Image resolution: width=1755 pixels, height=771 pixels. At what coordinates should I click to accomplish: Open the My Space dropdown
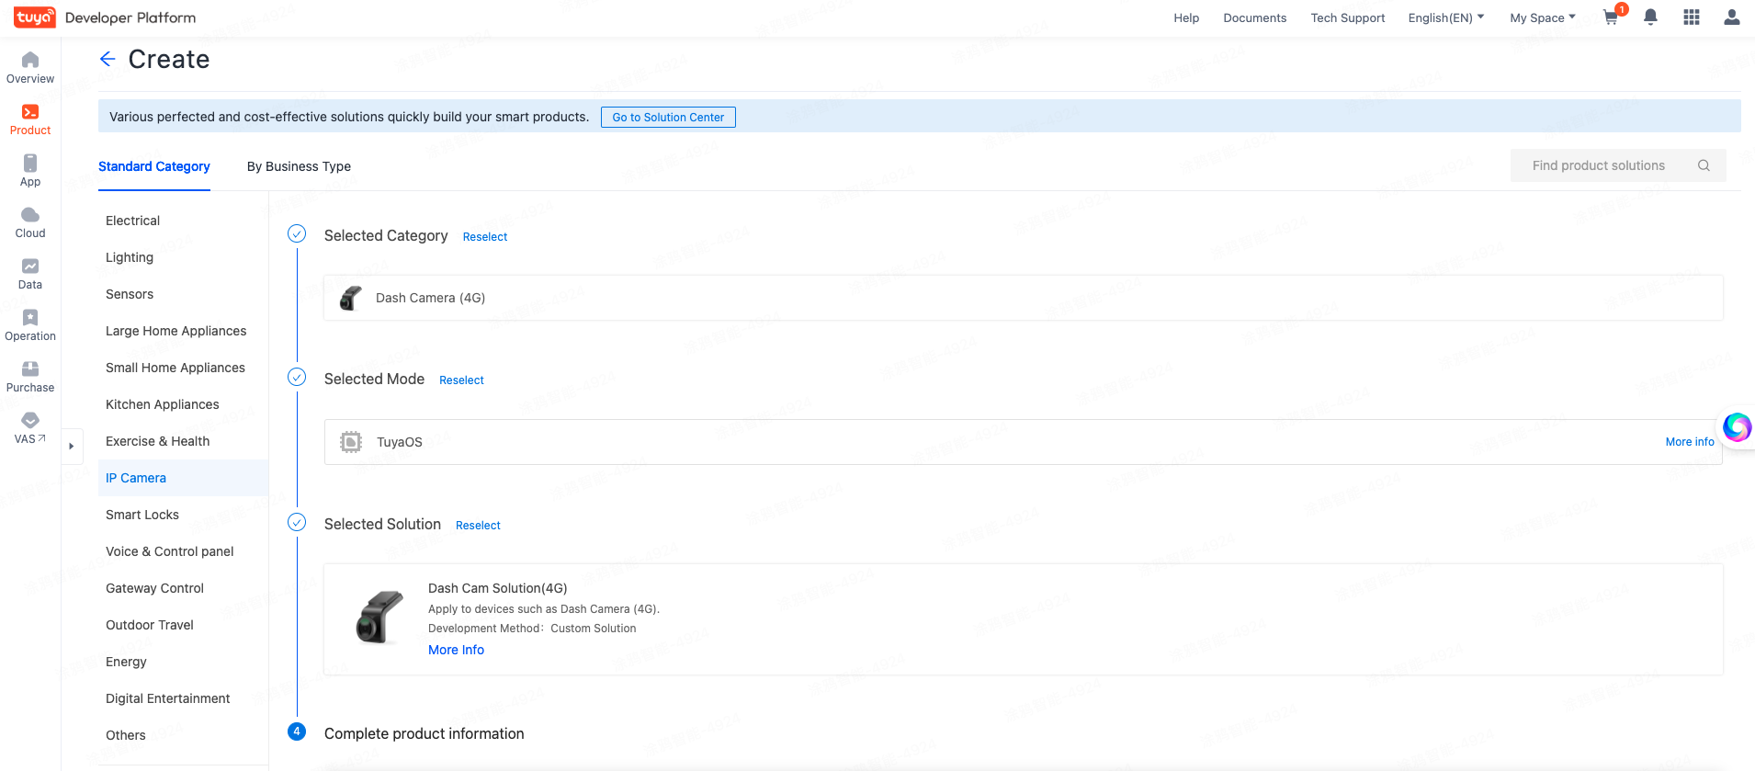click(x=1543, y=17)
